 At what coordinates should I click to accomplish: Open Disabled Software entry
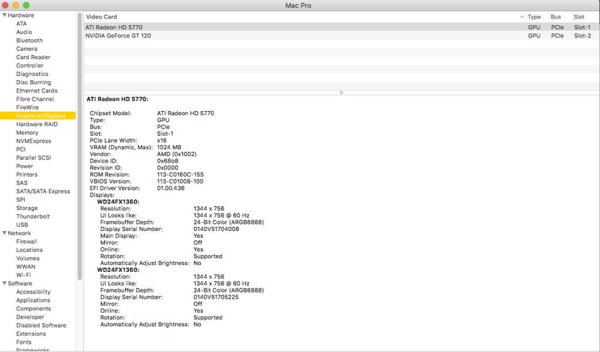42,326
